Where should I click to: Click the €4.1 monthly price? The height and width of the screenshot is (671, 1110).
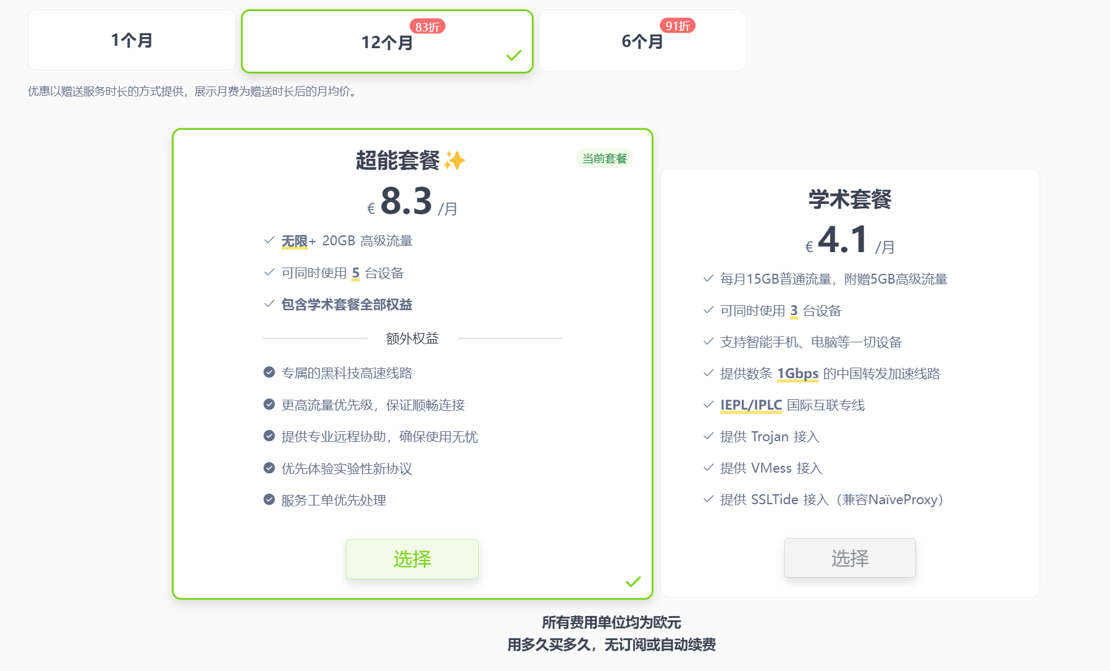coord(844,240)
